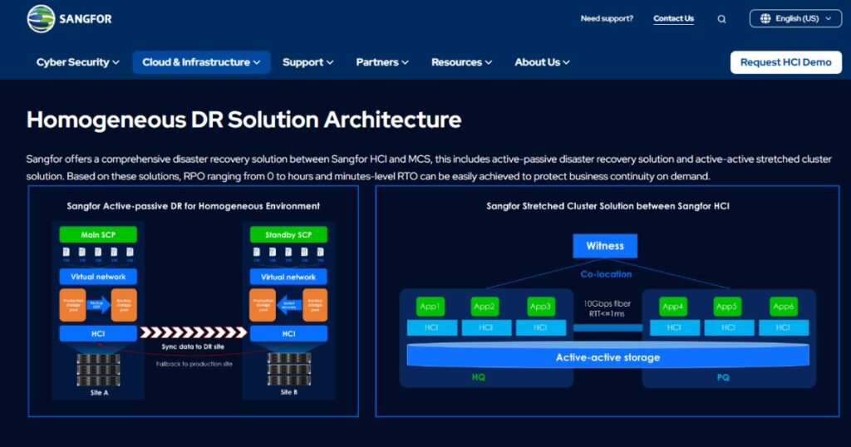Click the Stretched Cluster diagram image
Viewport: 851px width, 447px height.
[608, 301]
